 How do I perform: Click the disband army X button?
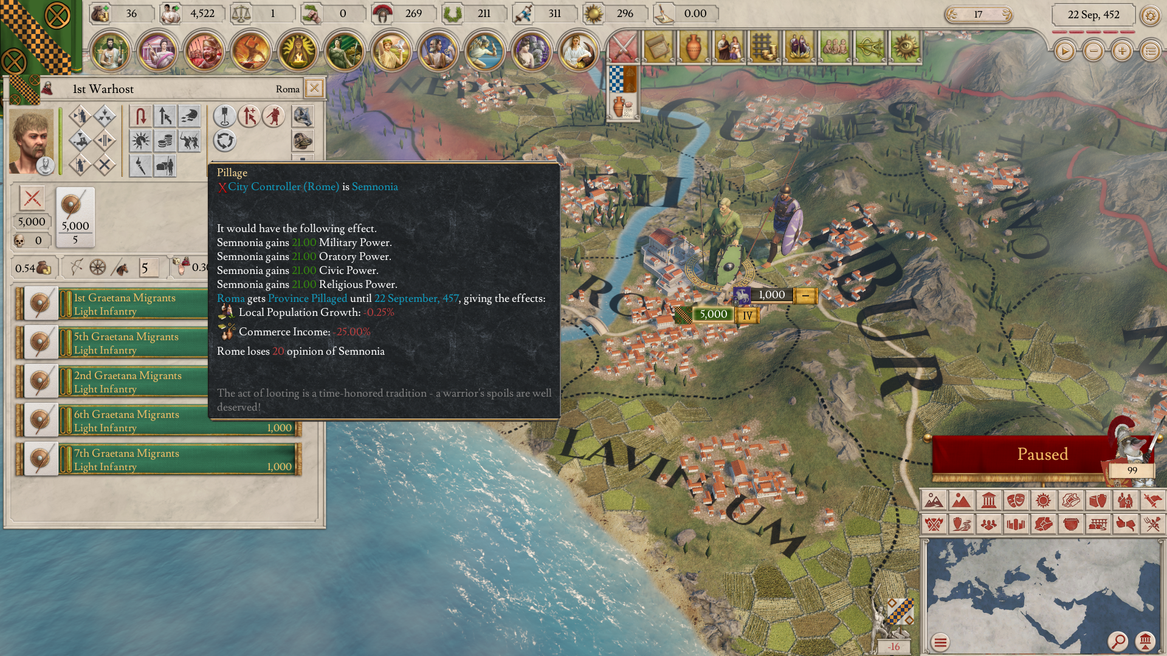coord(105,165)
